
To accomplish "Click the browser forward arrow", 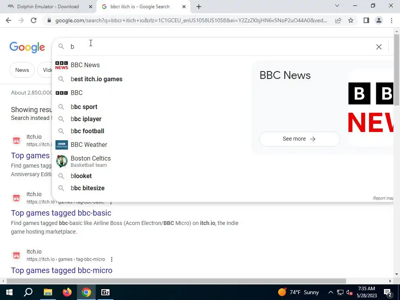I will (21, 20).
